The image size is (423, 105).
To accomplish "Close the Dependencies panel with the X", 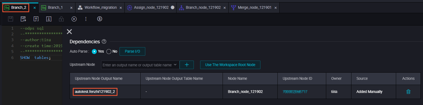I will click(69, 32).
